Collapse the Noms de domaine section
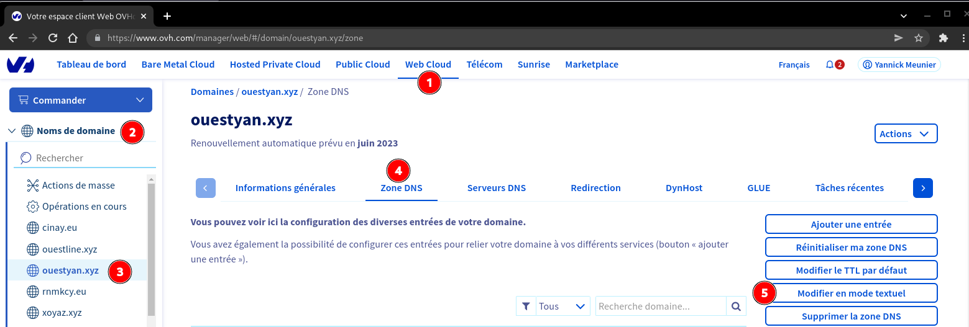Viewport: 969px width, 327px height. [11, 131]
